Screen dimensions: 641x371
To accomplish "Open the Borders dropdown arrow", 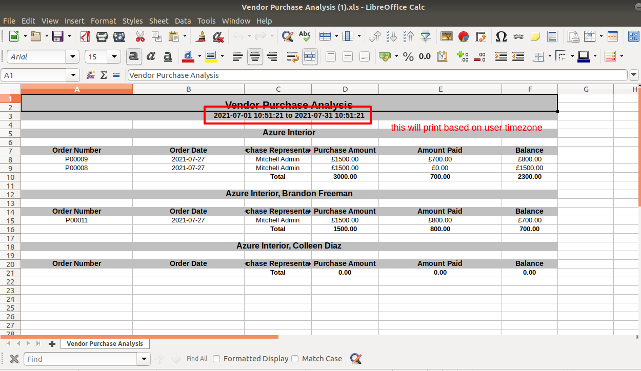I will [x=550, y=56].
